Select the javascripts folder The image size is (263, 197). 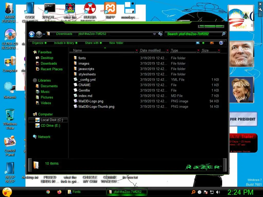click(x=86, y=69)
